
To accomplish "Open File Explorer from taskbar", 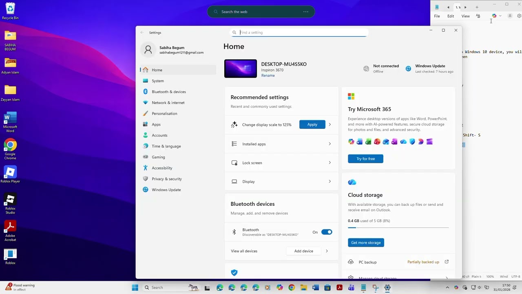I will [x=303, y=287].
